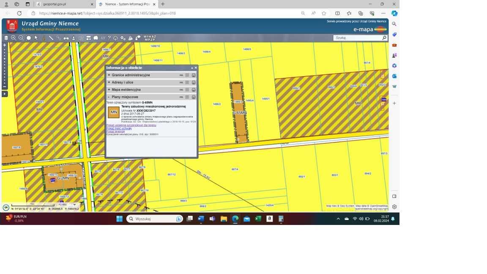Close the Informacja o obiekcie panel
487x274 pixels.
coord(196,68)
